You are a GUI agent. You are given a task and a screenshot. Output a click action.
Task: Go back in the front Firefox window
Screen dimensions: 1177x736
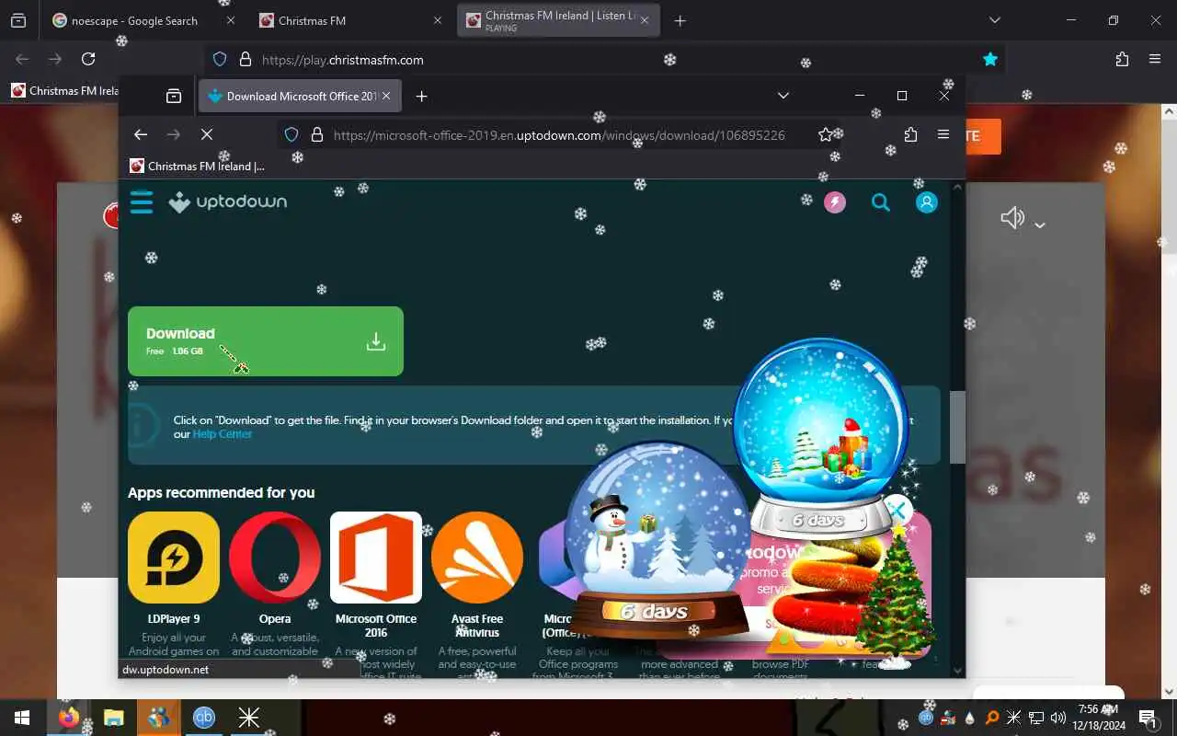point(141,134)
